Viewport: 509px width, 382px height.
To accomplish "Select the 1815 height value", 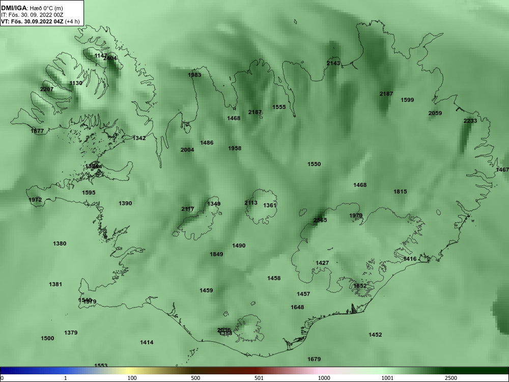I will (x=400, y=192).
